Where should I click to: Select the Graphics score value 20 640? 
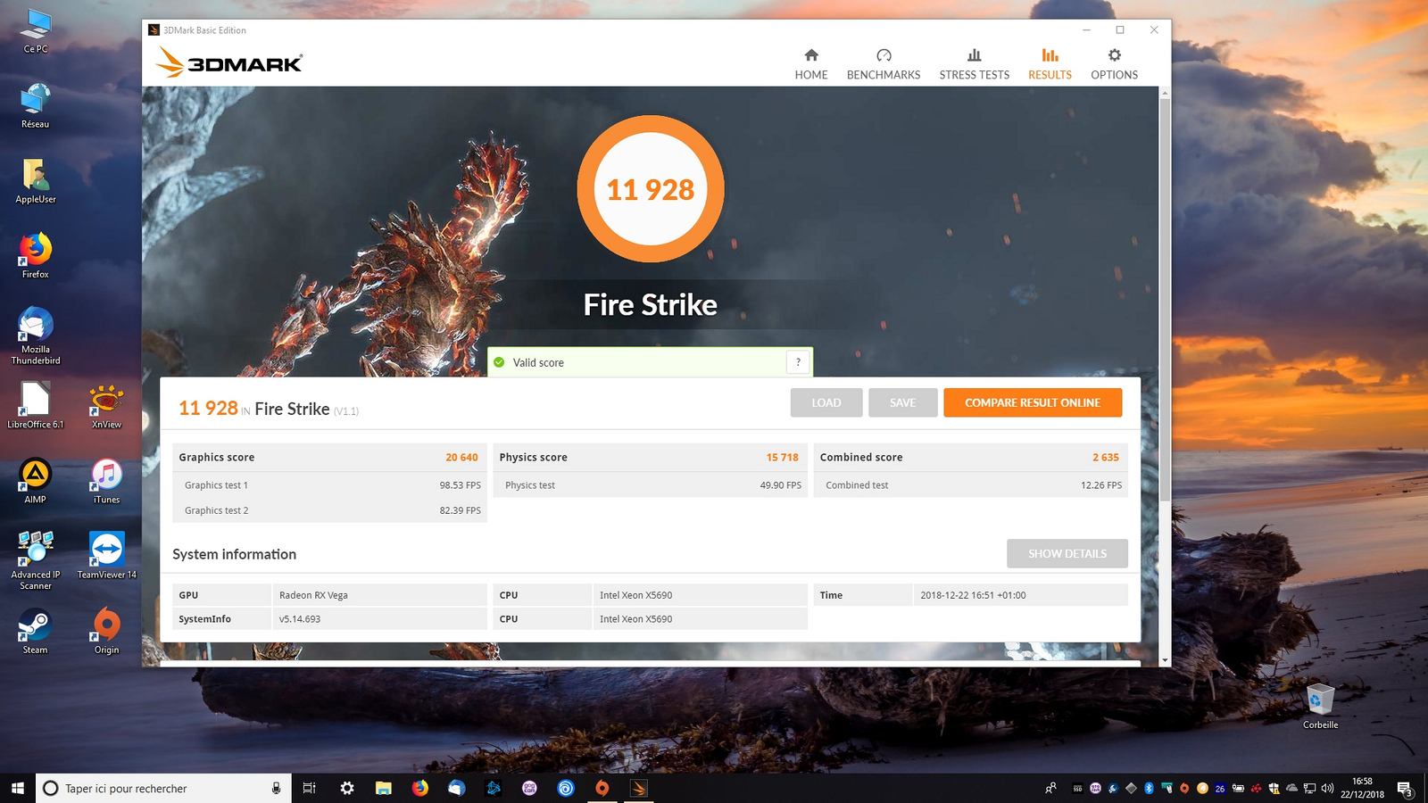tap(461, 457)
